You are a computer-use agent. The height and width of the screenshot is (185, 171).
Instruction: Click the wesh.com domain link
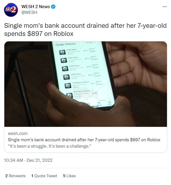tap(18, 133)
